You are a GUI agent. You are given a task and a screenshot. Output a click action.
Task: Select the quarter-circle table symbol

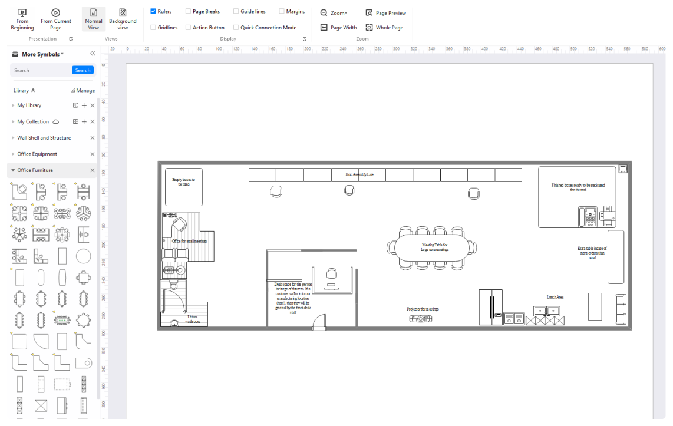[x=41, y=342]
